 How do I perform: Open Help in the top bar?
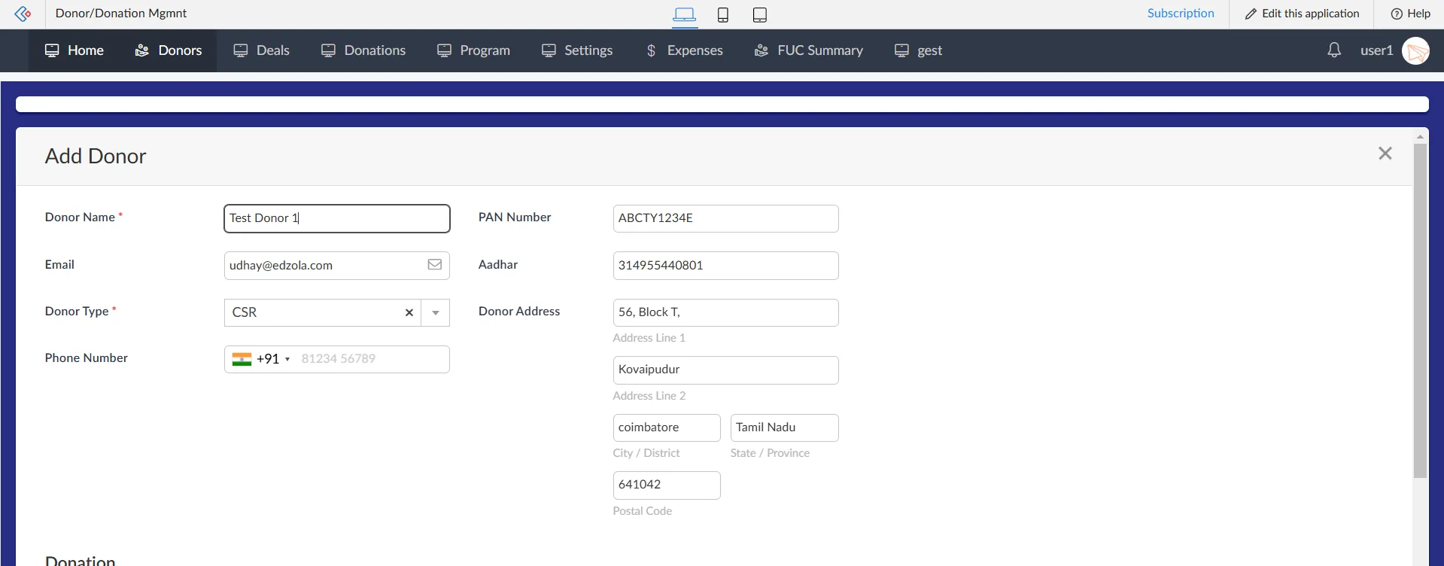pyautogui.click(x=1410, y=14)
